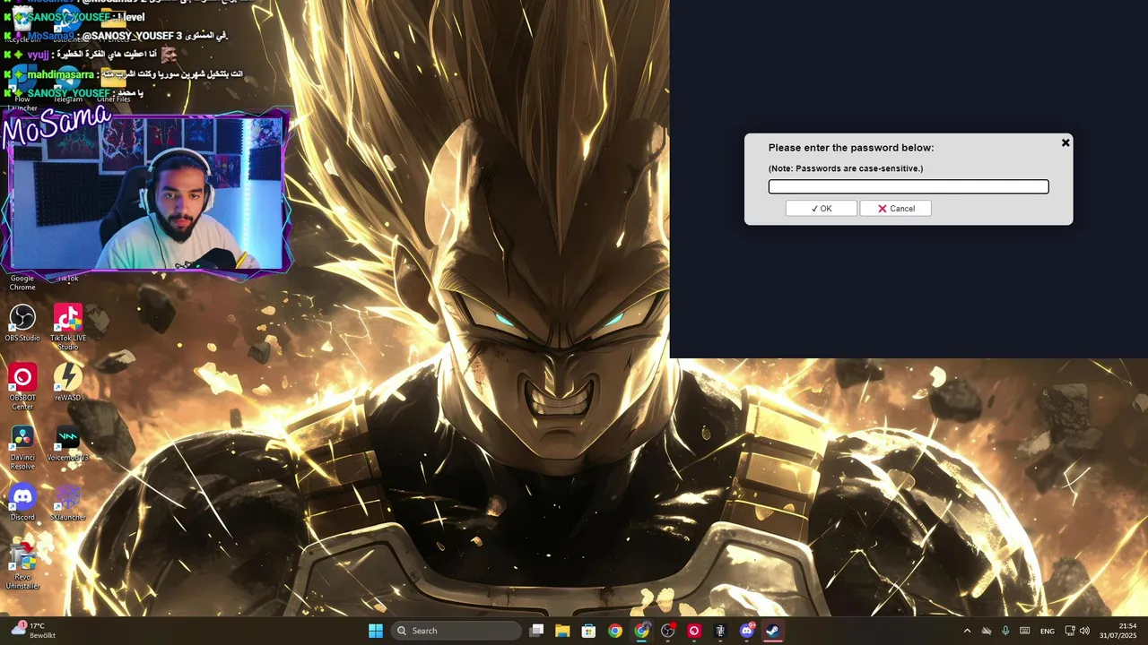The width and height of the screenshot is (1148, 645).
Task: Select the Voicemod V3 desktop icon
Action: (68, 443)
